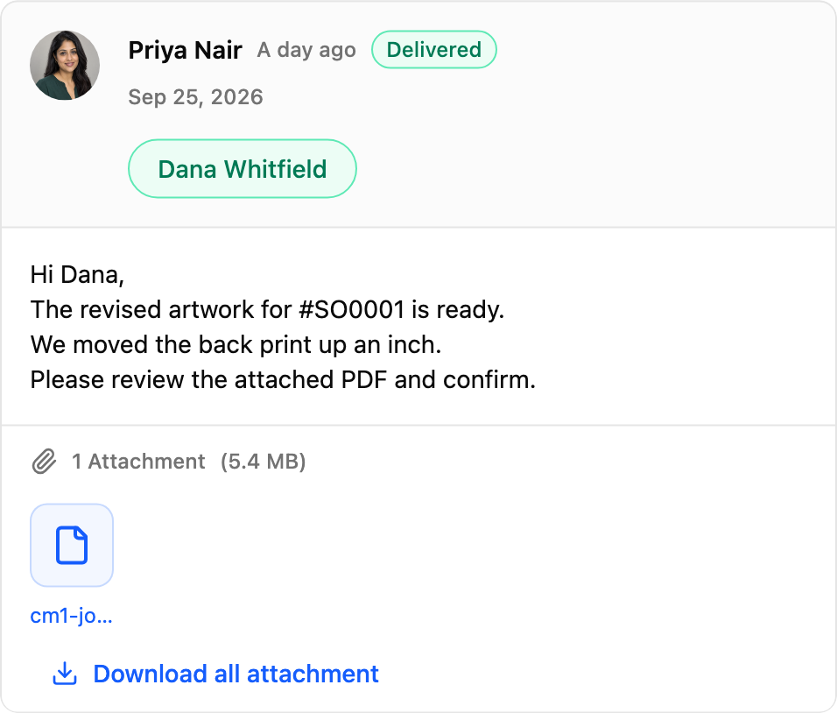Click the paperclip attachment icon

pos(44,462)
